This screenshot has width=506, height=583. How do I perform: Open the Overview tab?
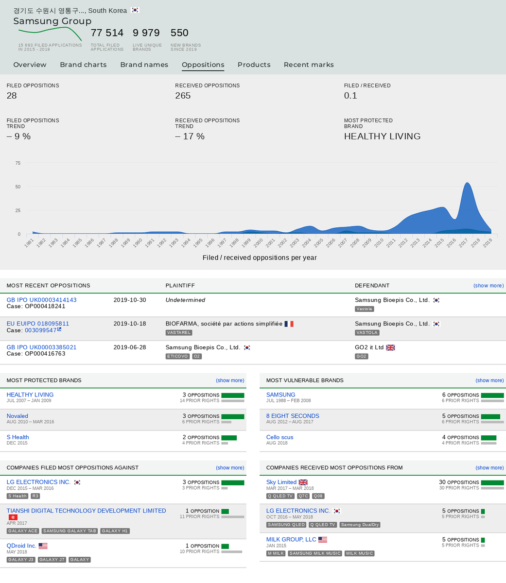(x=30, y=65)
